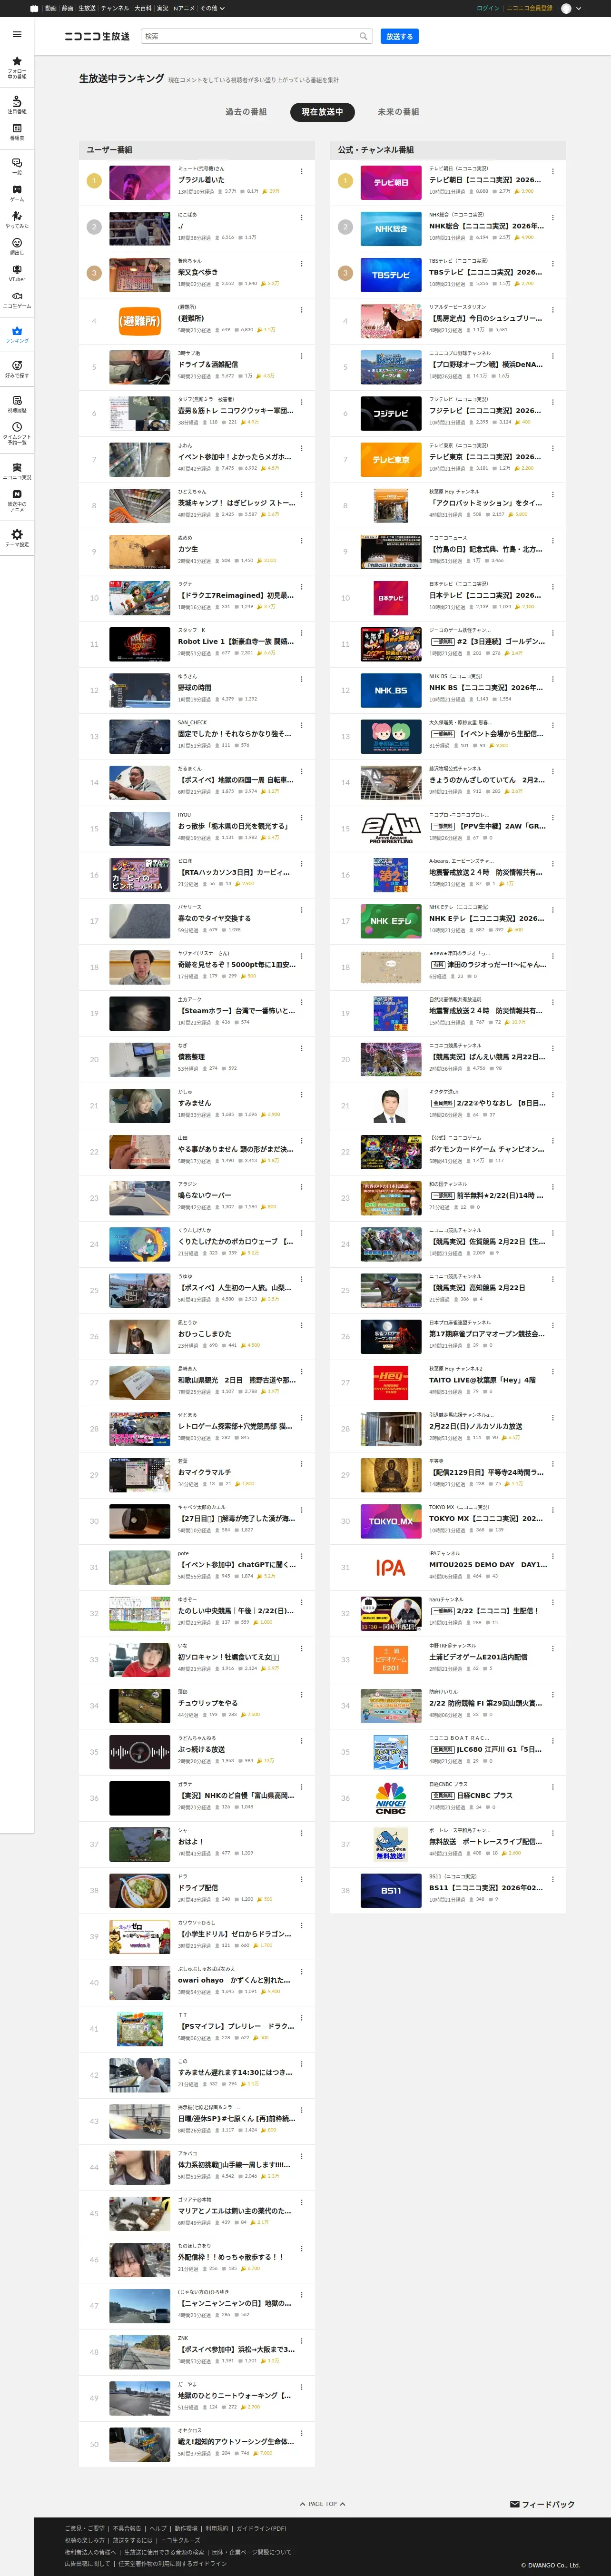Switch to 未来の番組 tab

(398, 112)
